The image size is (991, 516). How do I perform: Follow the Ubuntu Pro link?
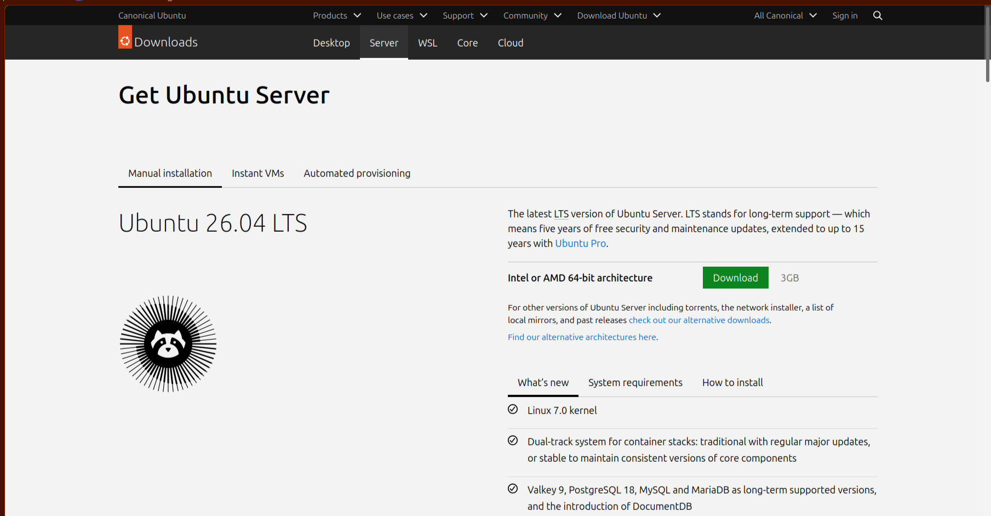pyautogui.click(x=581, y=243)
